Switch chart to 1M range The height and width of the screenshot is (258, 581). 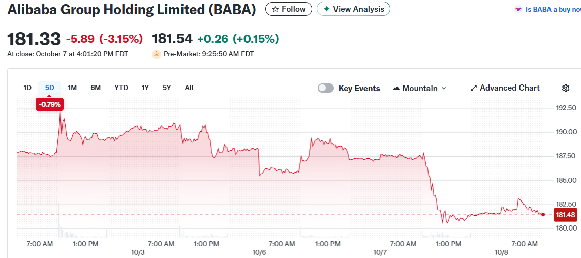pos(72,88)
